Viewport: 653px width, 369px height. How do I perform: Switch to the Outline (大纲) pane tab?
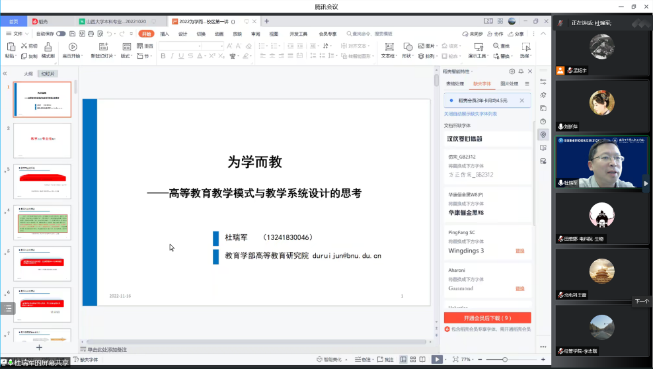pos(28,73)
